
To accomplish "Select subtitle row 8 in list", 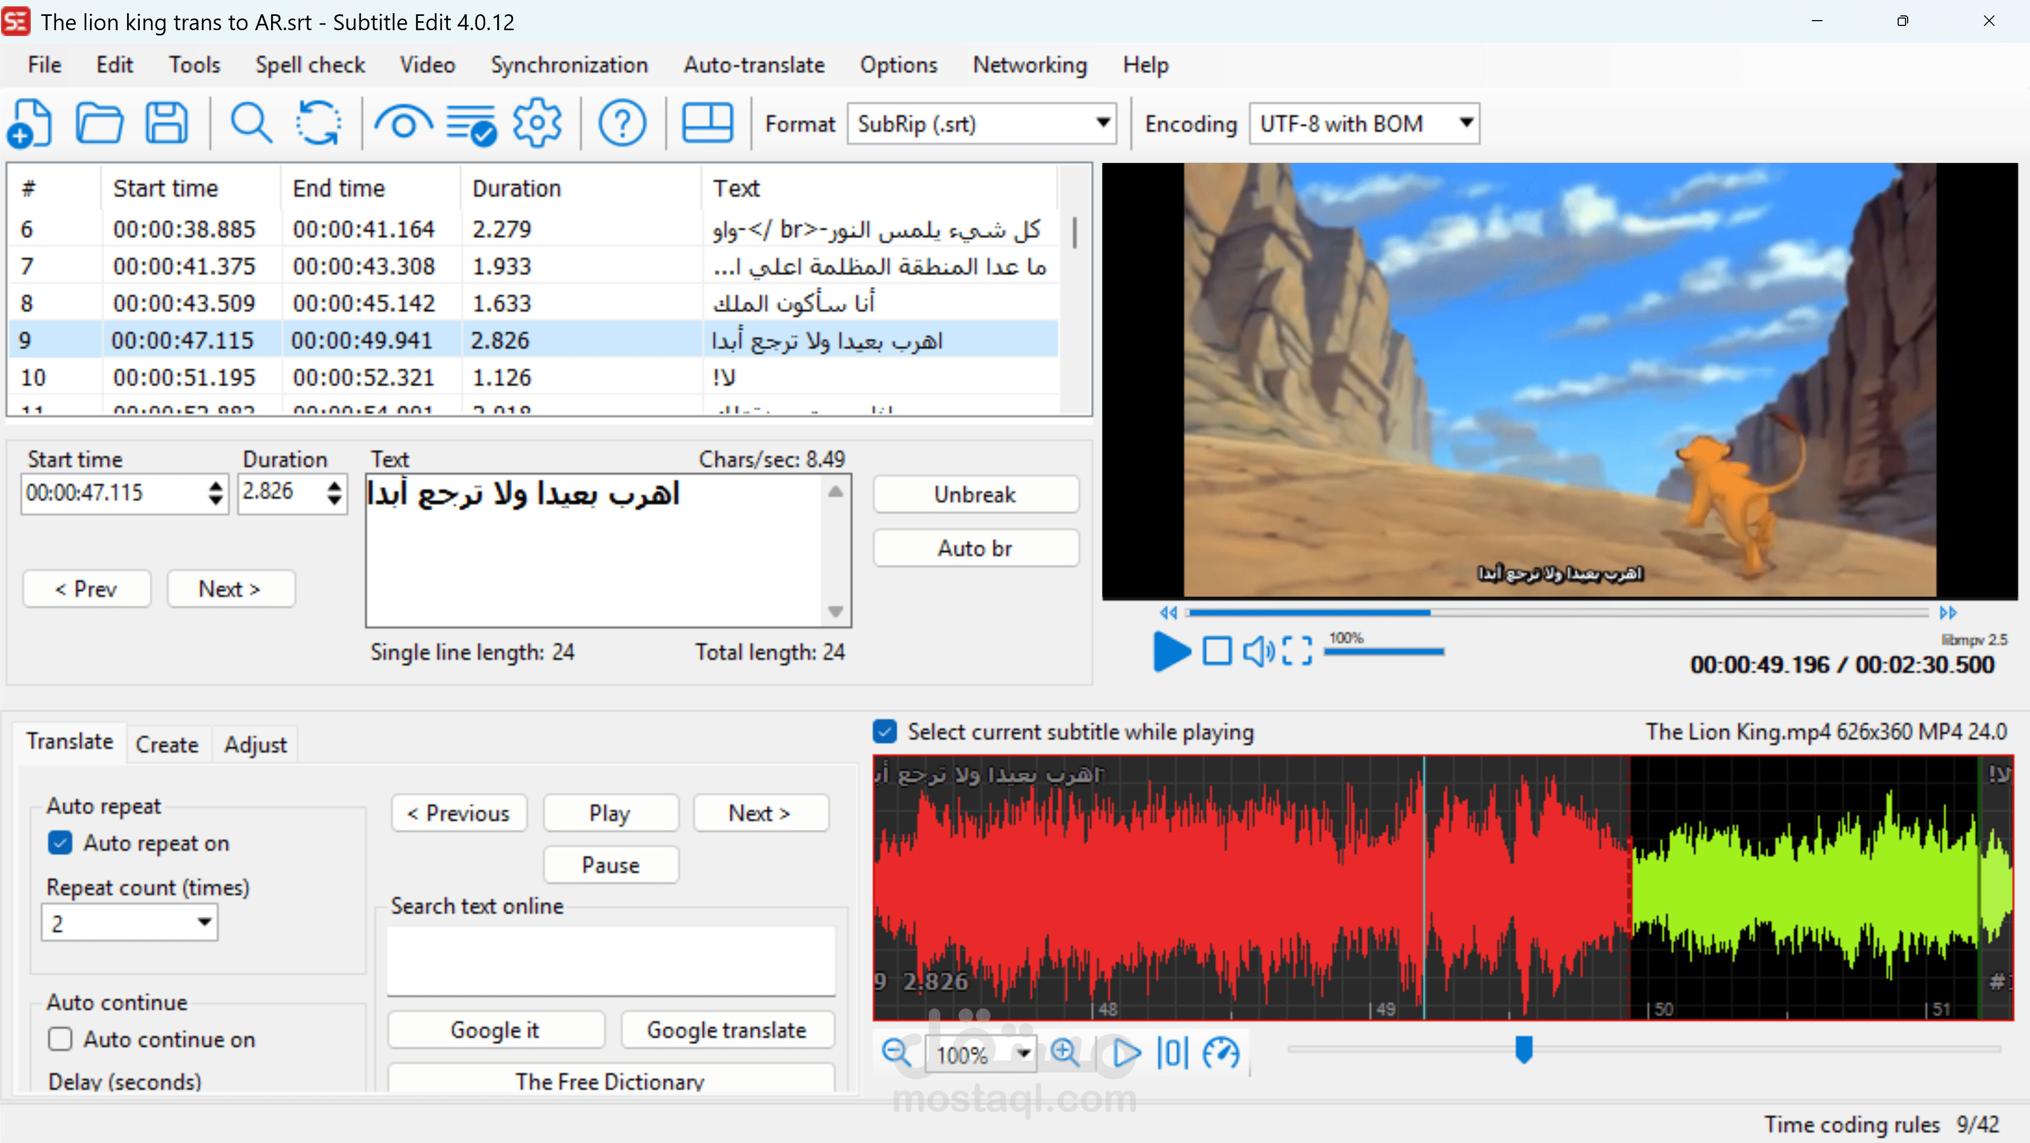I will coord(533,303).
